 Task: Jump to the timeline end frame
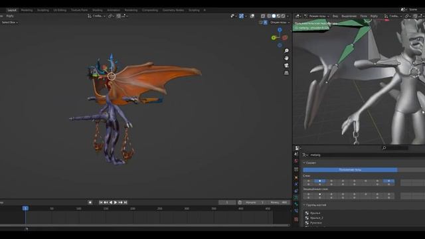click(x=126, y=202)
